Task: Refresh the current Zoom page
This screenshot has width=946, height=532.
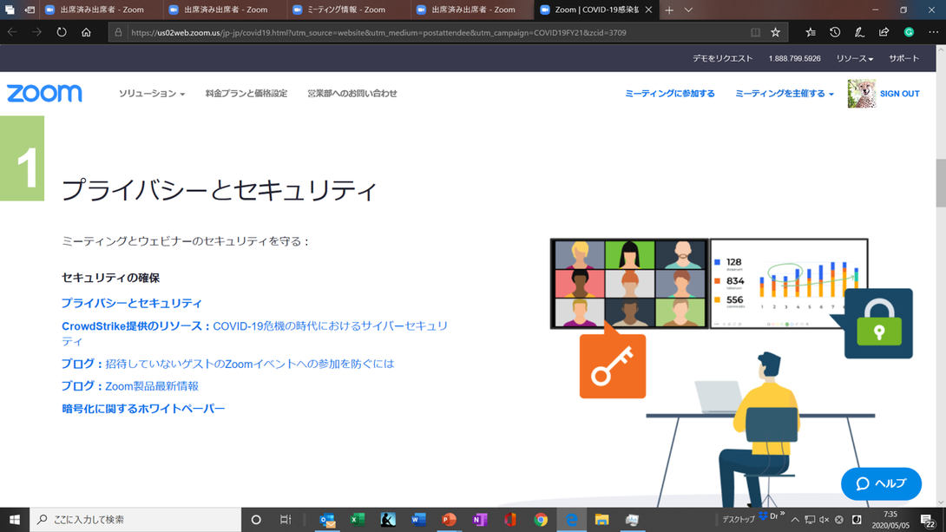Action: [x=62, y=33]
